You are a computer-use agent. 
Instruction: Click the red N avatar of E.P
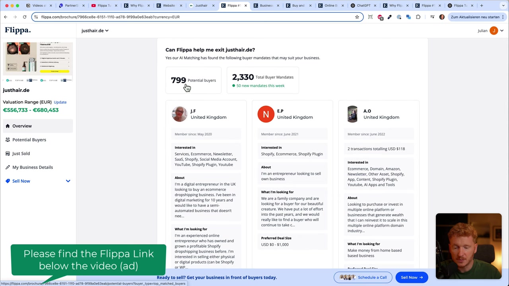(266, 114)
